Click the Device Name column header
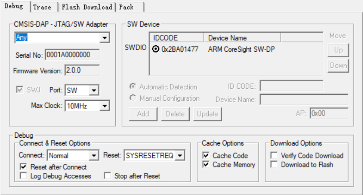 (x=243, y=38)
